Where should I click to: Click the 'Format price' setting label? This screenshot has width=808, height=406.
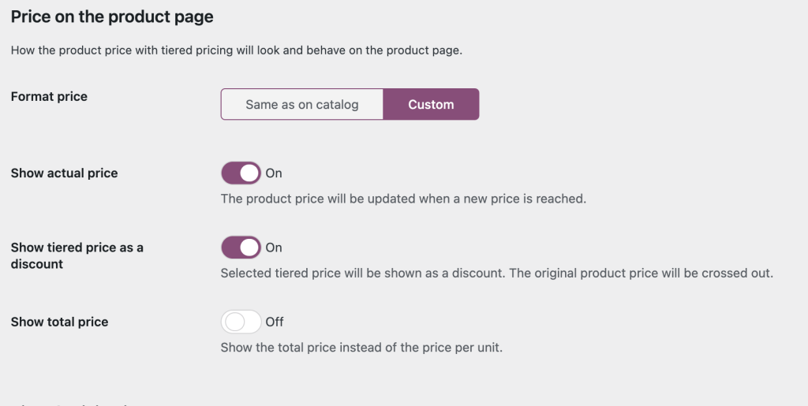click(x=49, y=96)
